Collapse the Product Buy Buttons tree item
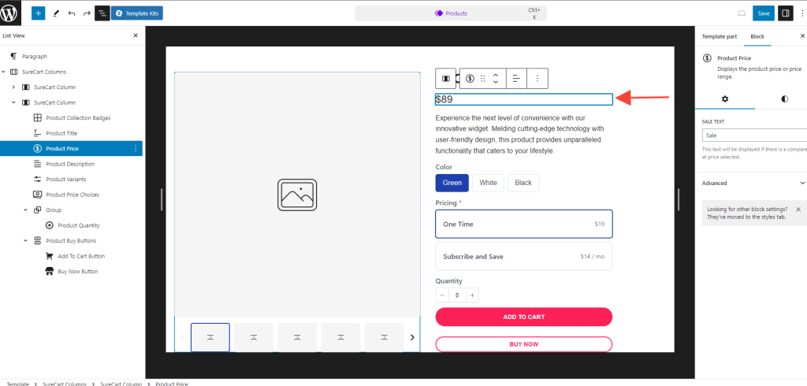807x386 pixels. 25,241
